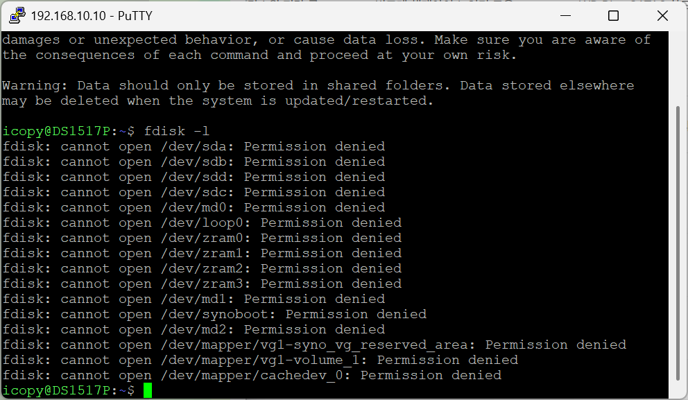Click the /dev/zram3 error line
Image resolution: width=688 pixels, height=400 pixels.
point(203,284)
